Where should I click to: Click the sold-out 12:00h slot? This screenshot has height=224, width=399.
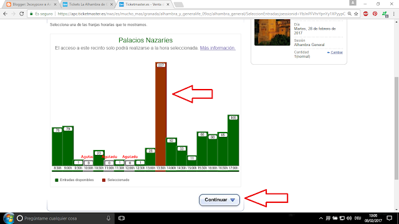[130, 163]
